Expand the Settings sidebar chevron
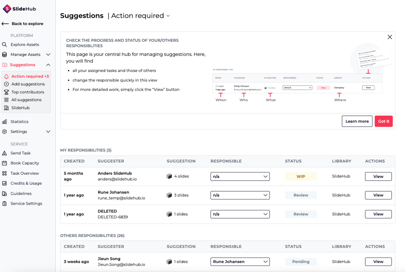Viewport: 405px width, 272px height. point(48,132)
